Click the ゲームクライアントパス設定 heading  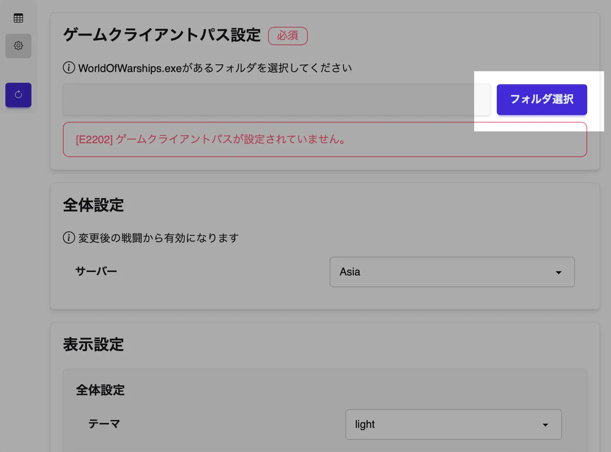162,35
